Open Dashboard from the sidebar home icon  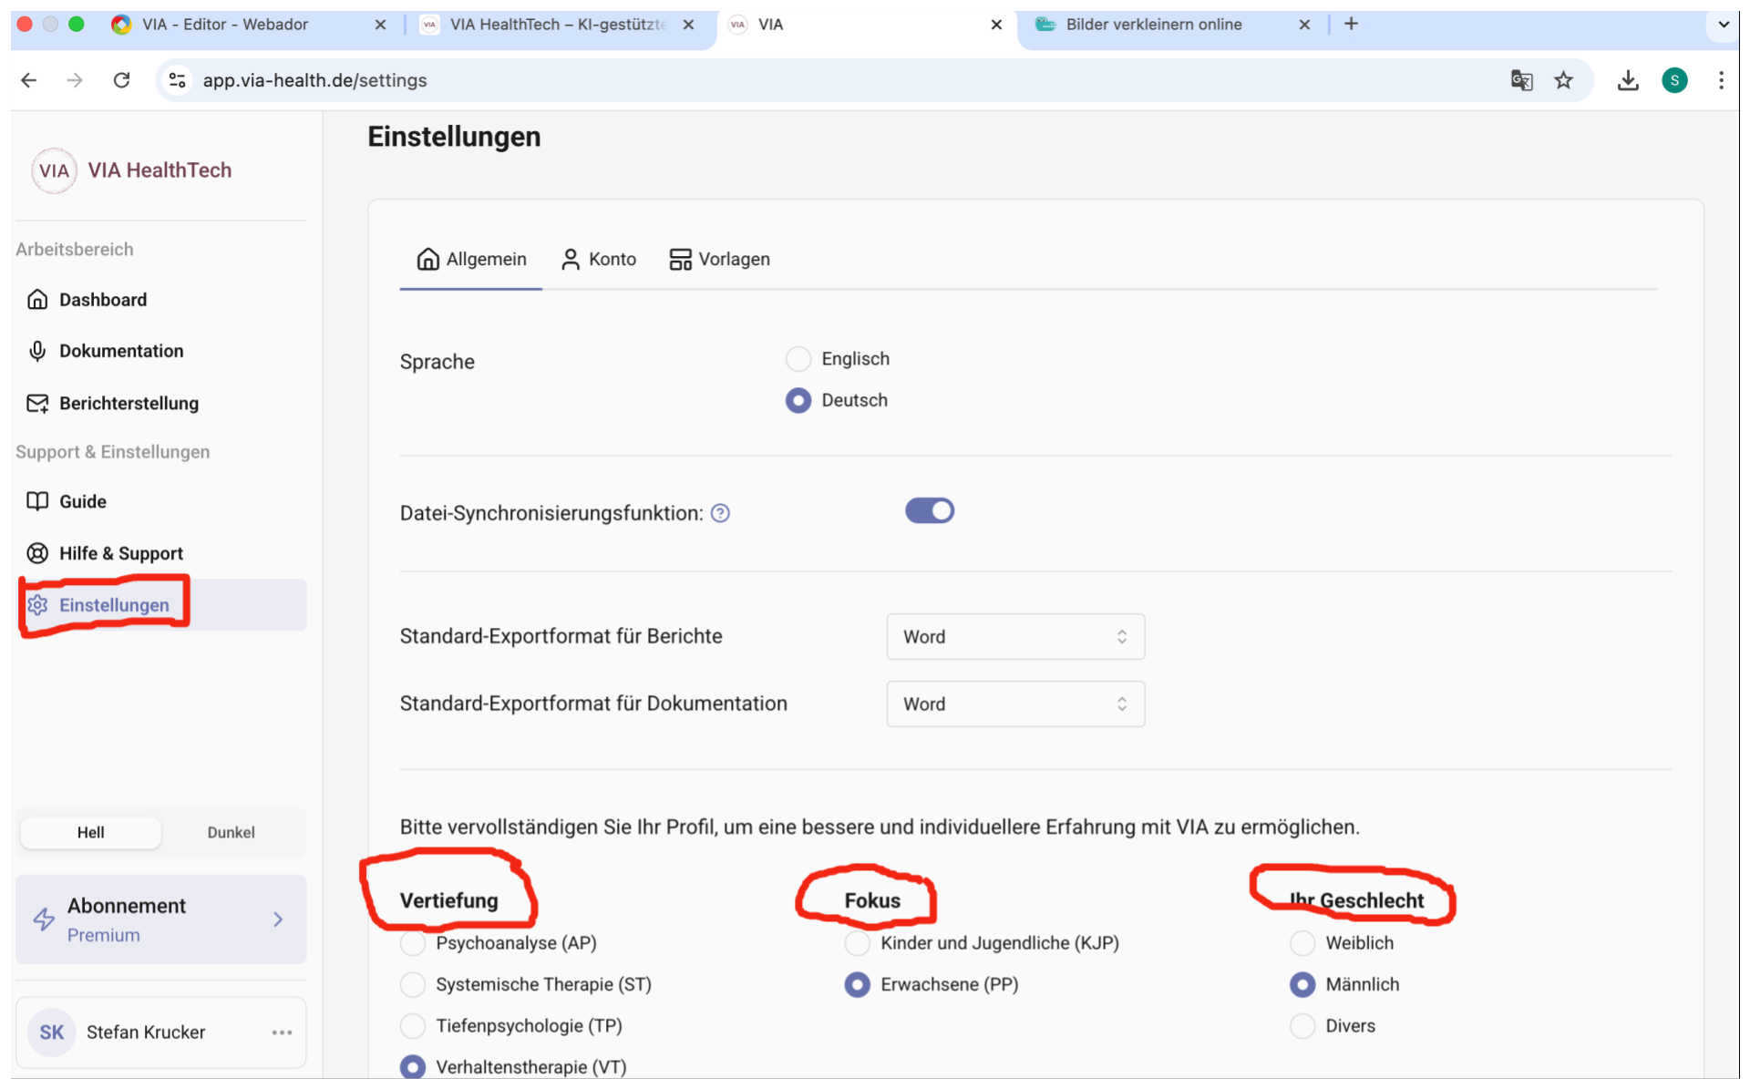tap(37, 300)
